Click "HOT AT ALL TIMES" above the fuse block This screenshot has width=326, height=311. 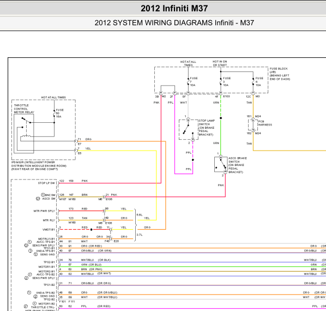(x=188, y=63)
